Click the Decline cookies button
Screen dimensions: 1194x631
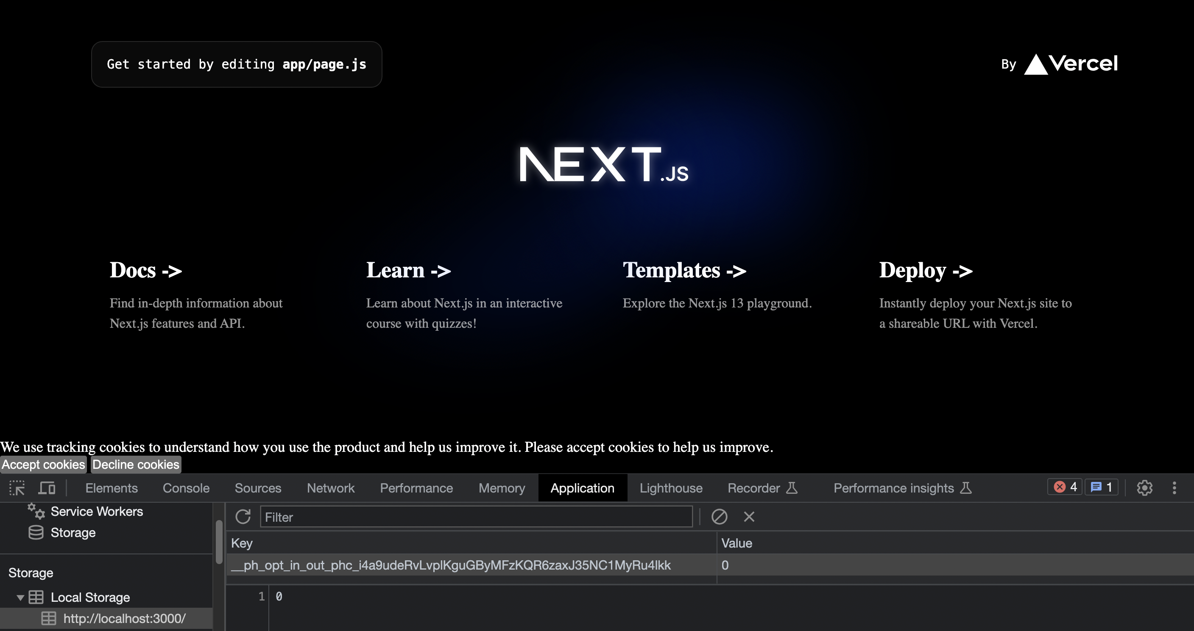coord(135,464)
